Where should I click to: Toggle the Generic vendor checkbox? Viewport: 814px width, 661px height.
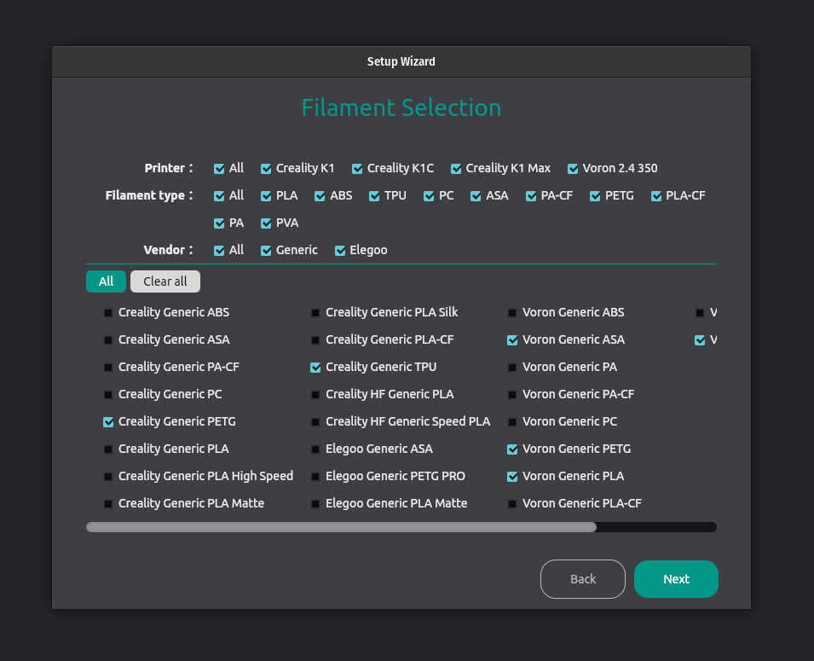click(266, 251)
